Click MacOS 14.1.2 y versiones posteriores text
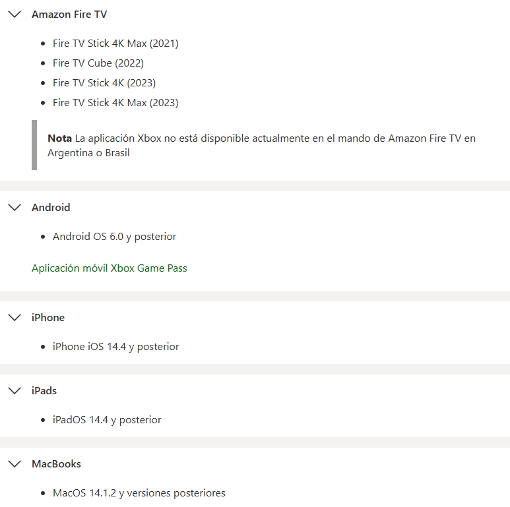The image size is (510, 507). (x=139, y=493)
